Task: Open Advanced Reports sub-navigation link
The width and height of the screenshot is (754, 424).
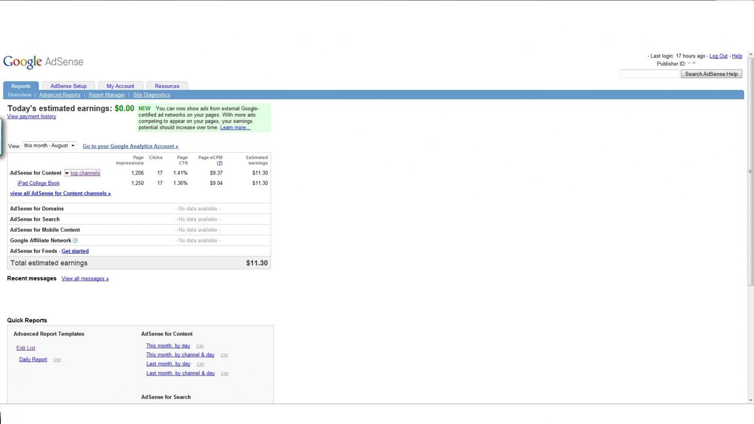Action: [60, 95]
